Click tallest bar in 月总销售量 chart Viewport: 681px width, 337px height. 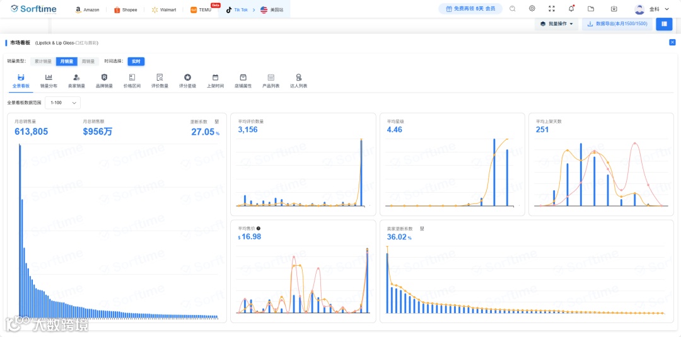click(x=20, y=231)
